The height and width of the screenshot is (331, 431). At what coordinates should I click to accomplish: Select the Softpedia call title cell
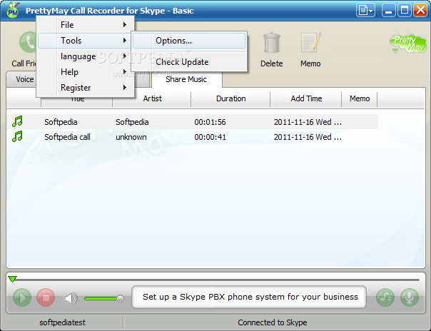(x=67, y=137)
